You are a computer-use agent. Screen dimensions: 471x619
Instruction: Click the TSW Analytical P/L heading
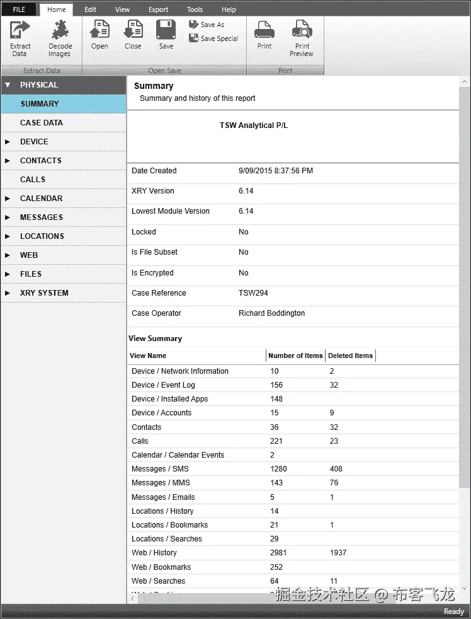pos(254,125)
